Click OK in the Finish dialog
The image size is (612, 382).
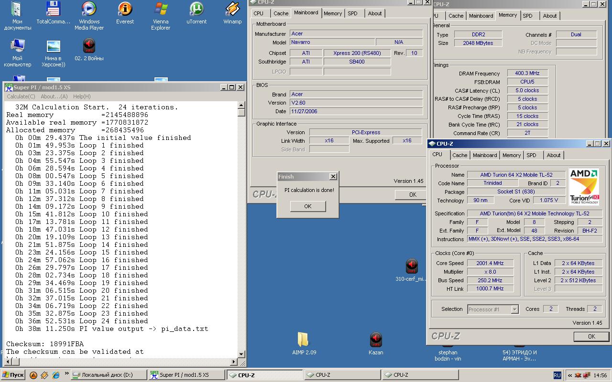[308, 206]
